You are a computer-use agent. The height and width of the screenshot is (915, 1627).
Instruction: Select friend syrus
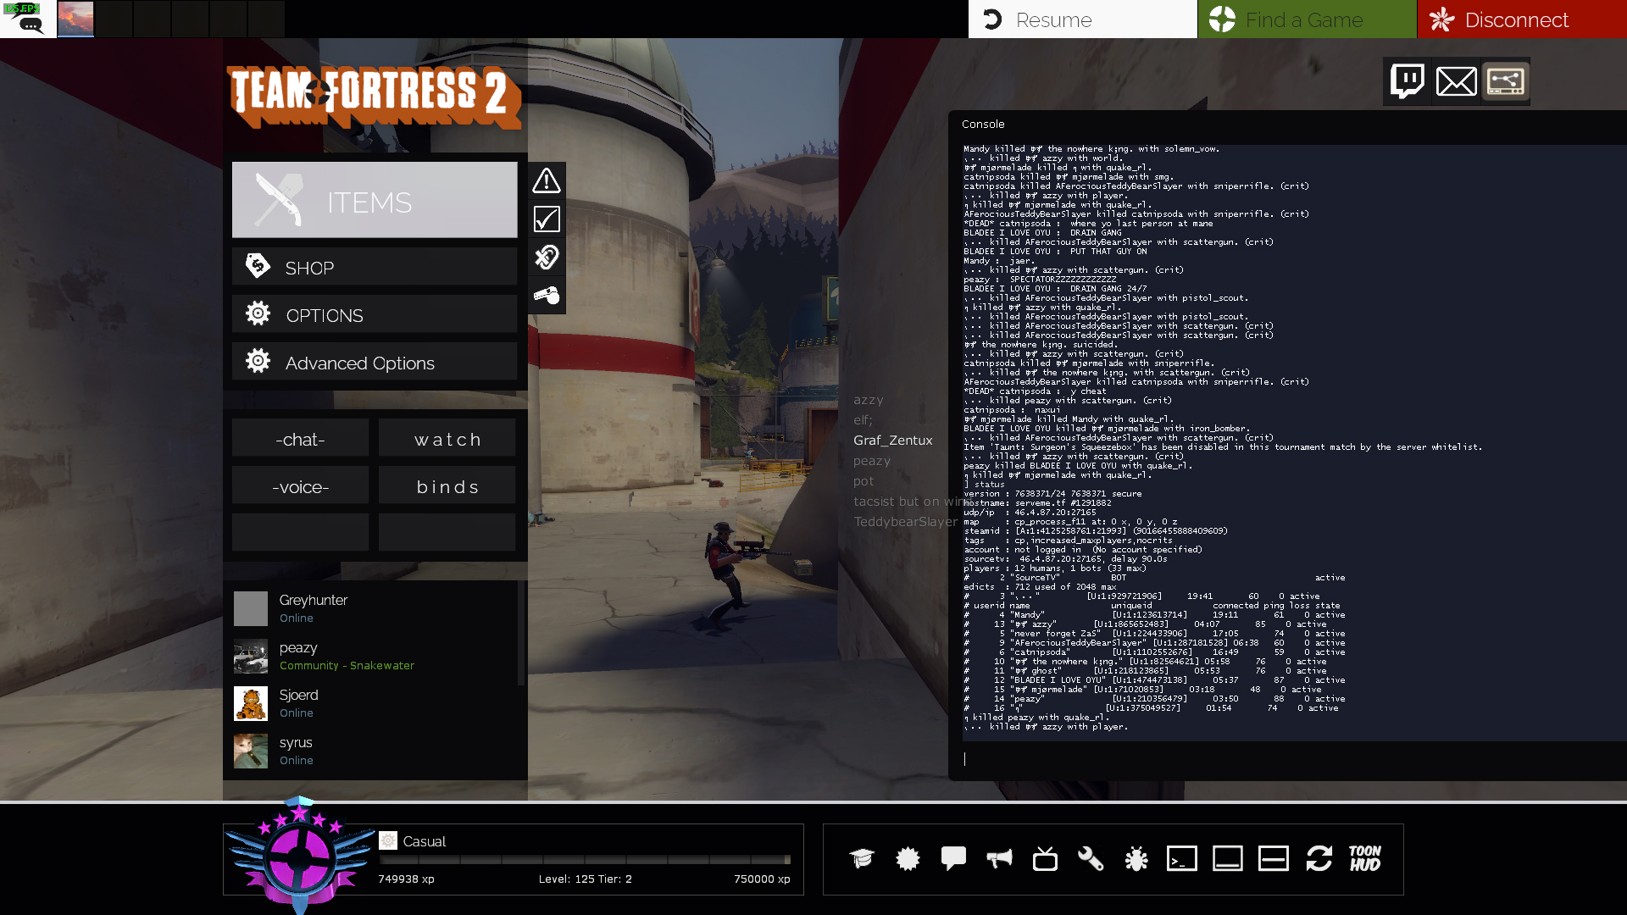coord(375,751)
